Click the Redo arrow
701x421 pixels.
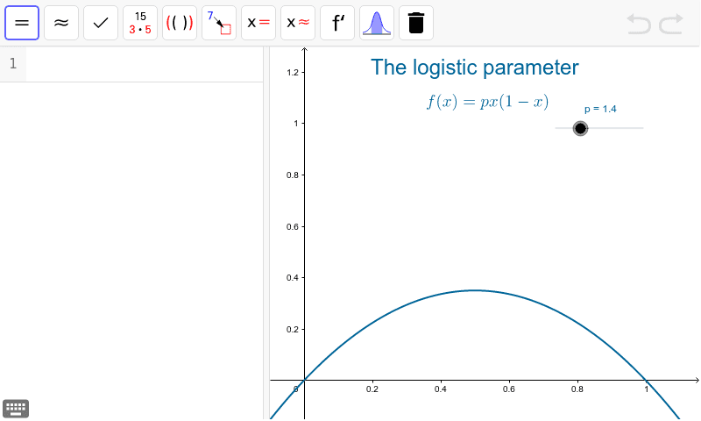click(x=671, y=24)
